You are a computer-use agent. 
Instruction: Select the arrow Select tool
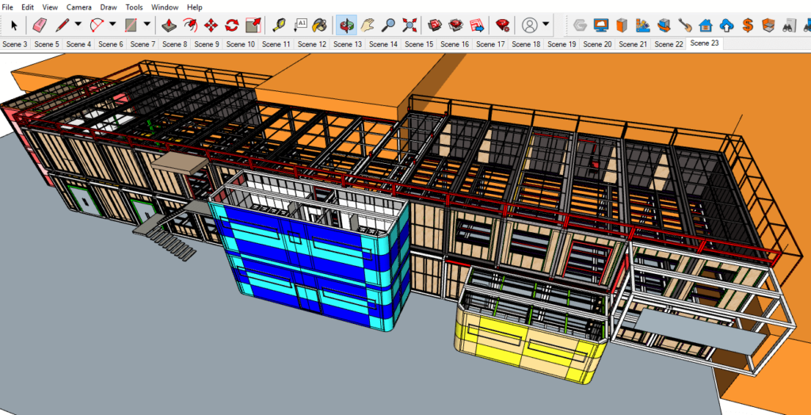[13, 25]
